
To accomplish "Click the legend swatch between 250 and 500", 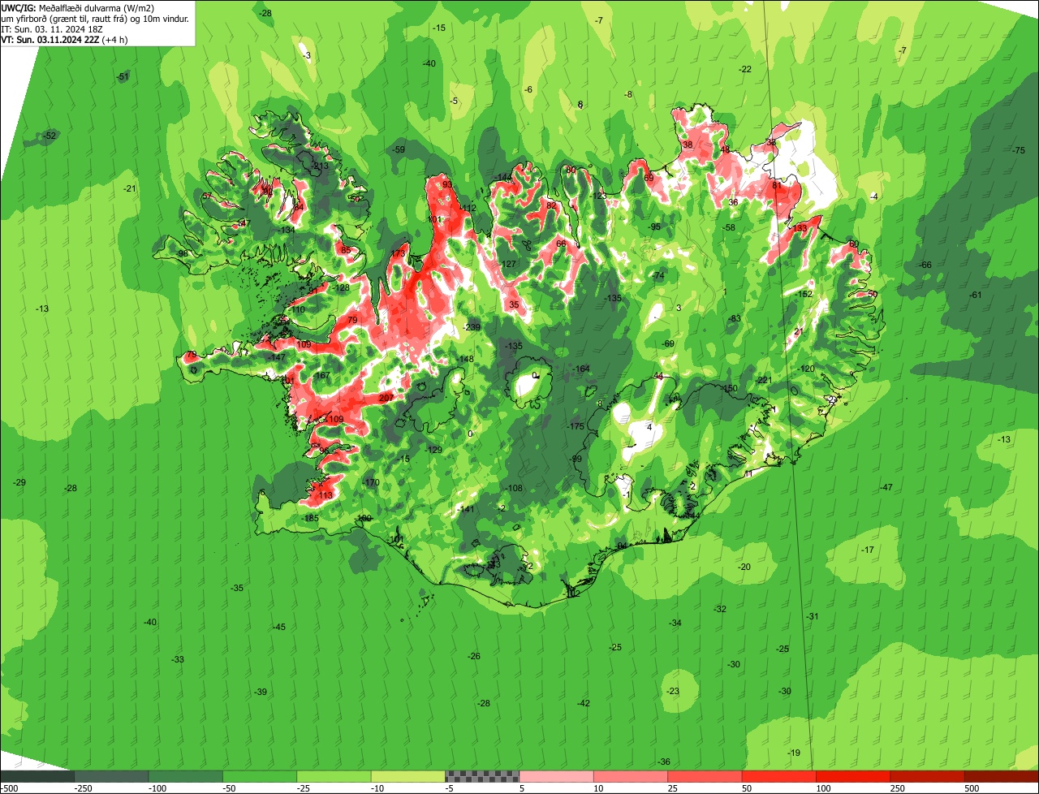I will [927, 776].
